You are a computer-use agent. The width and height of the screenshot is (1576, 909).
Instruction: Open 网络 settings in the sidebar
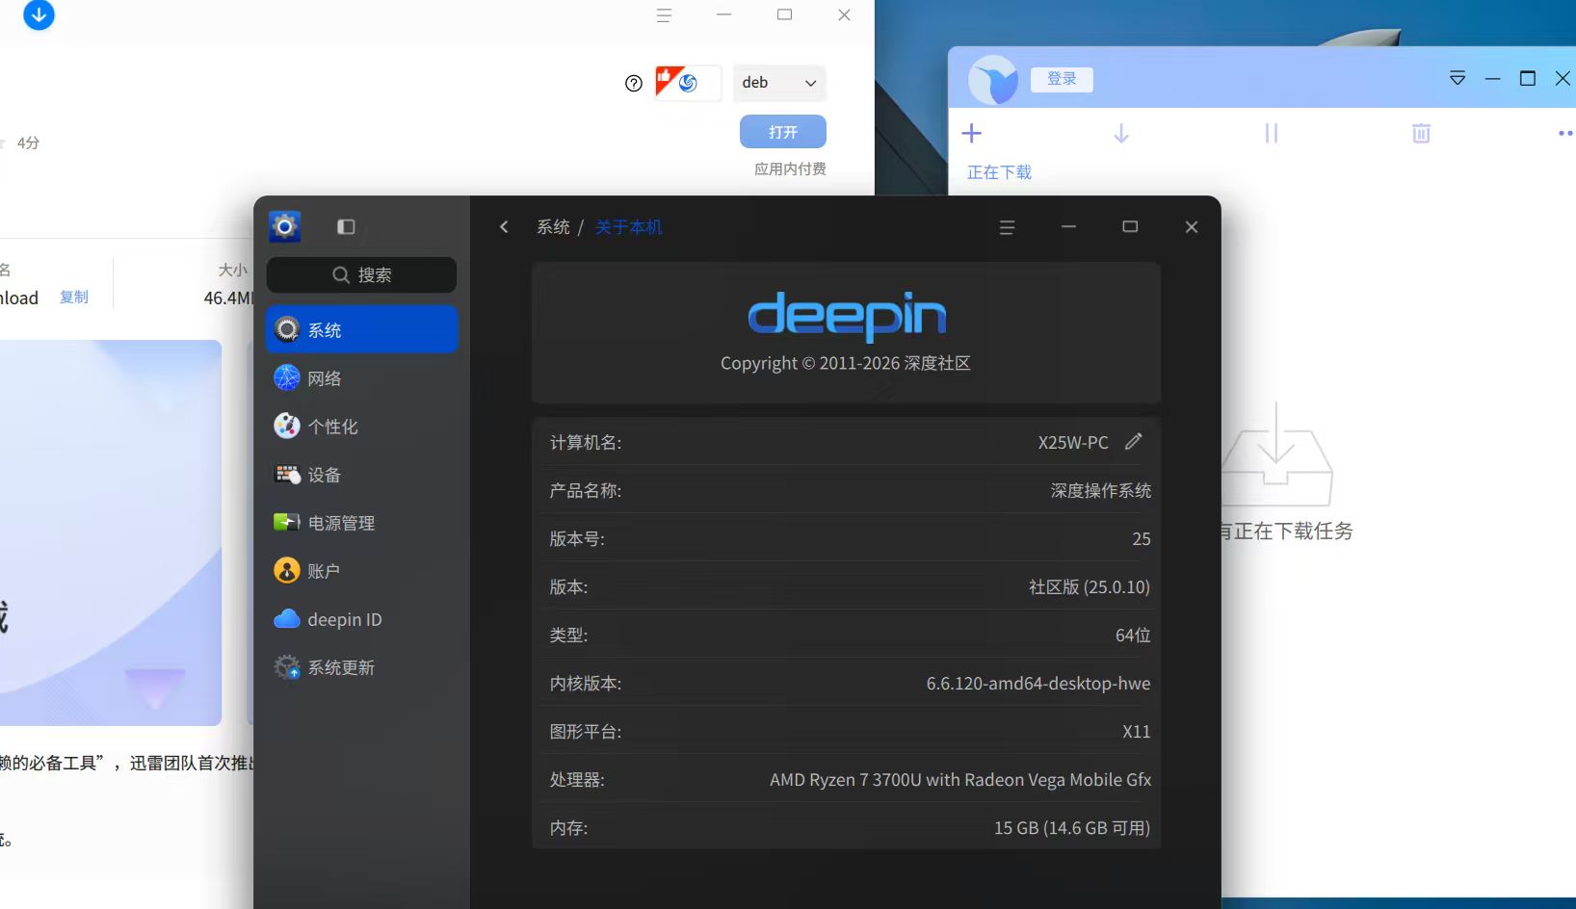click(361, 378)
